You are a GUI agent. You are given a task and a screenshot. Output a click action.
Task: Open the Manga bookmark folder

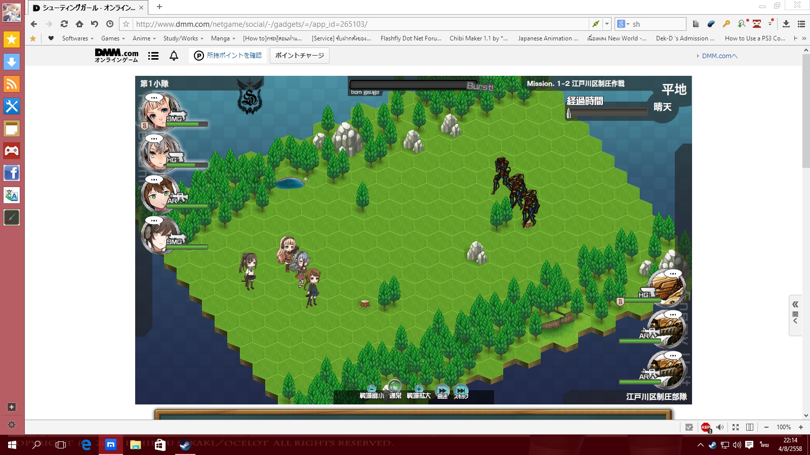point(223,38)
